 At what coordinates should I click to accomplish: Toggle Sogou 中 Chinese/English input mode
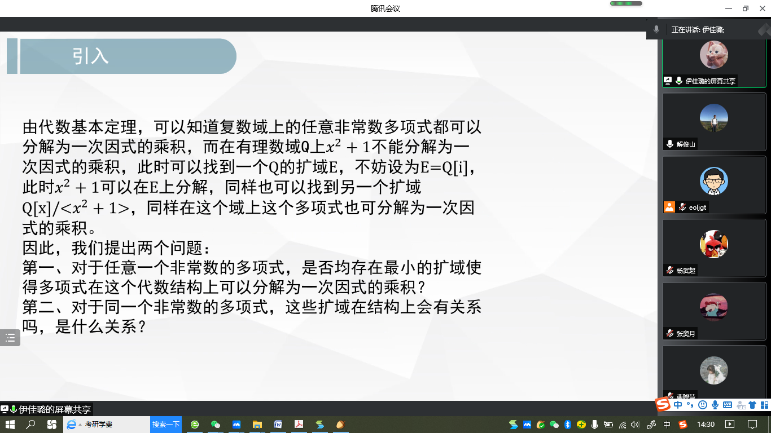tap(677, 405)
